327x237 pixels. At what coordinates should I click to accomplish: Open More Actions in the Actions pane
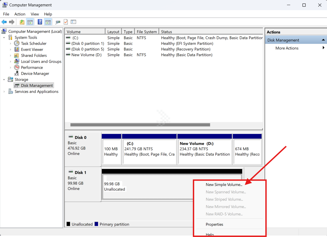287,48
